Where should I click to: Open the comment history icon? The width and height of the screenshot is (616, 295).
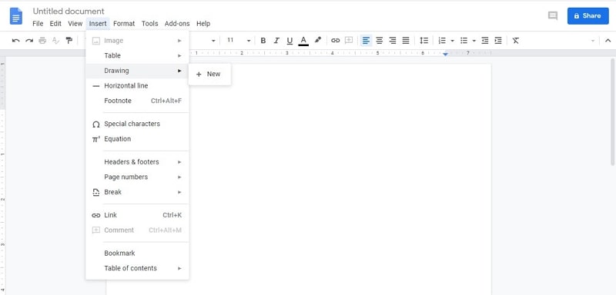pyautogui.click(x=553, y=15)
